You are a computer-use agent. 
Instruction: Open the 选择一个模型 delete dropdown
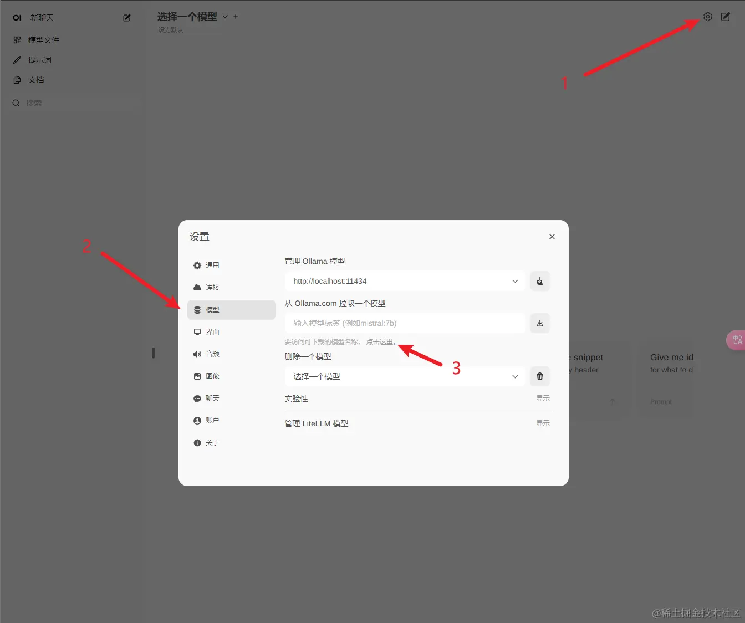pyautogui.click(x=405, y=376)
